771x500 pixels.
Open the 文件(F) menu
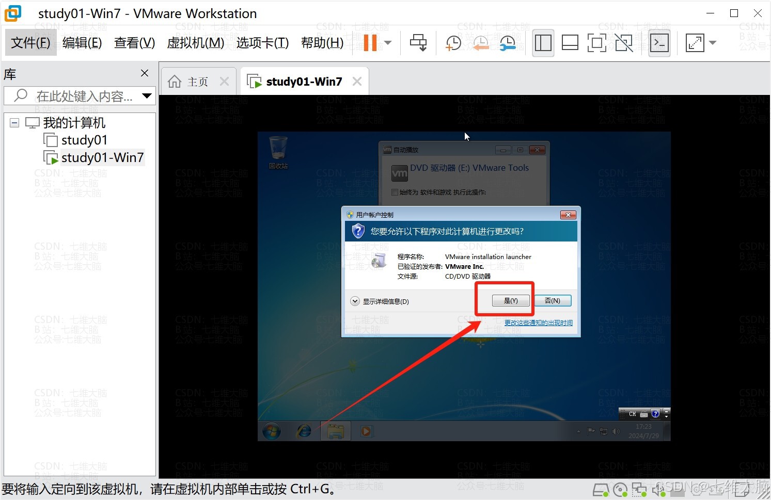pyautogui.click(x=30, y=43)
